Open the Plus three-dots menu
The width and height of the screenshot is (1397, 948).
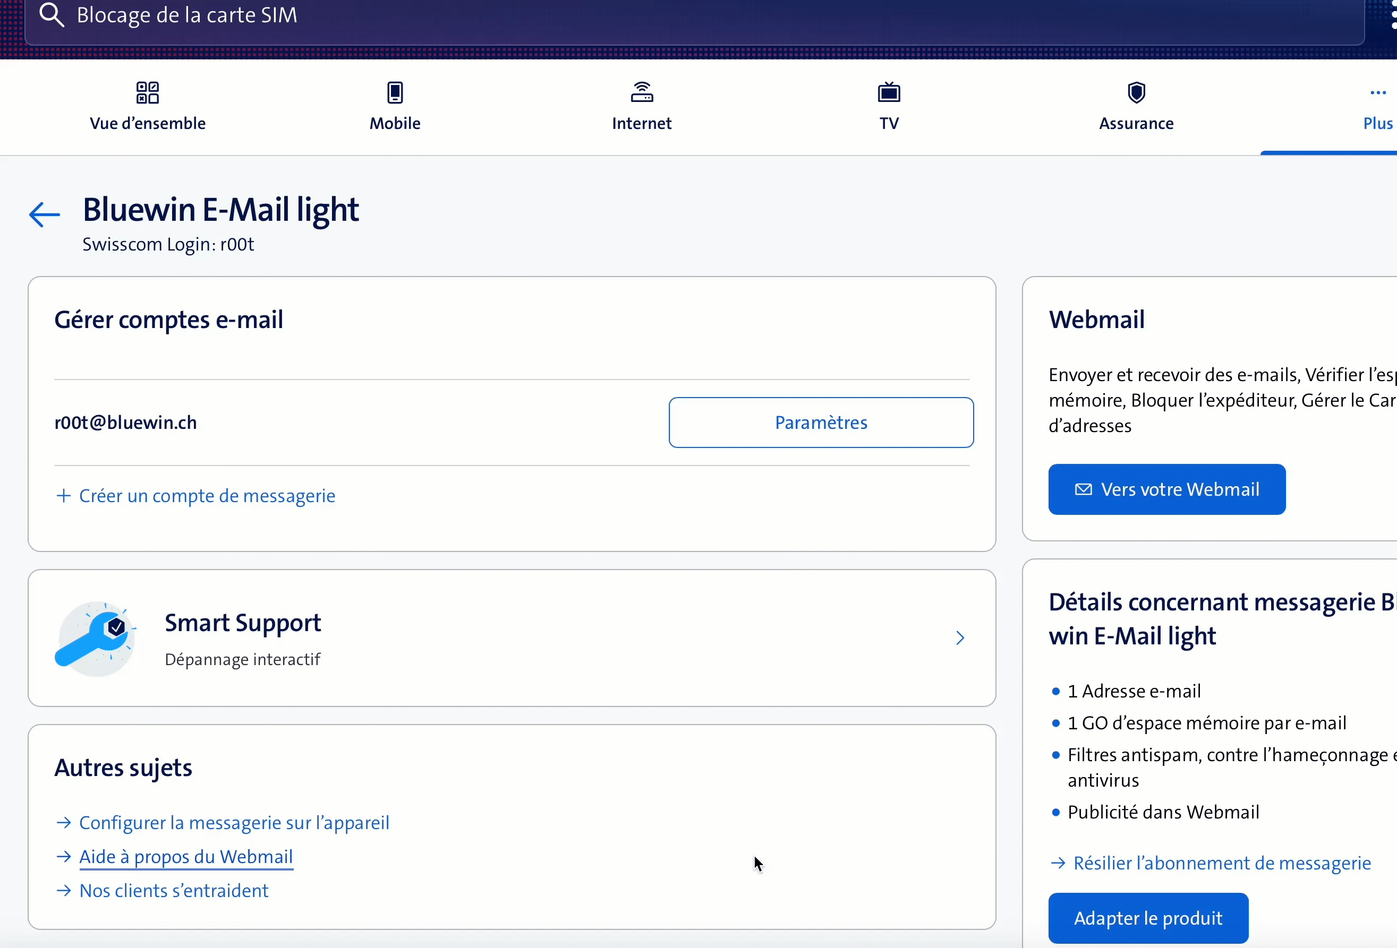(x=1378, y=92)
